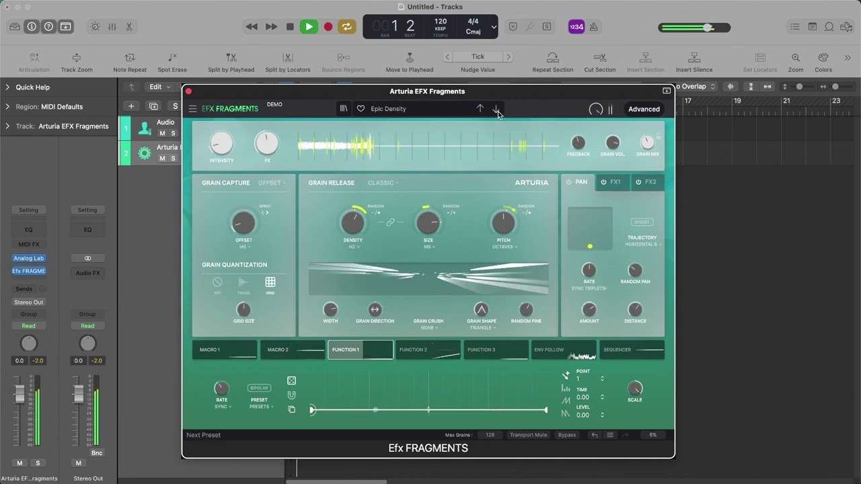Click the Grain Shape triangle icon
Screen dimensions: 861x484
(481, 309)
